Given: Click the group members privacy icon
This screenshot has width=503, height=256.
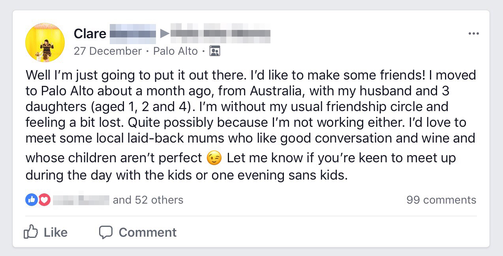Looking at the screenshot, I should click(214, 51).
